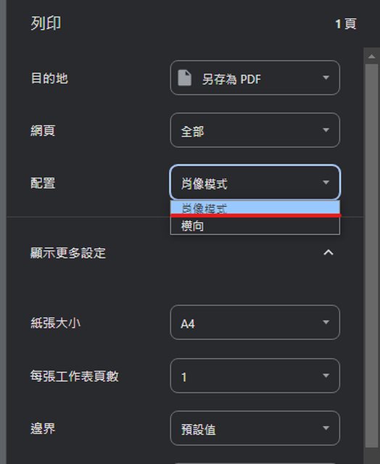Viewport: 380px width, 464px height.
Task: Open the 紙張大小 dropdown showing A4
Action: click(255, 323)
